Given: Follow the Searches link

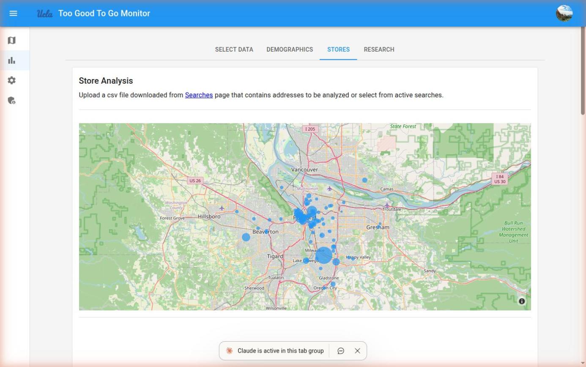Looking at the screenshot, I should click(199, 95).
